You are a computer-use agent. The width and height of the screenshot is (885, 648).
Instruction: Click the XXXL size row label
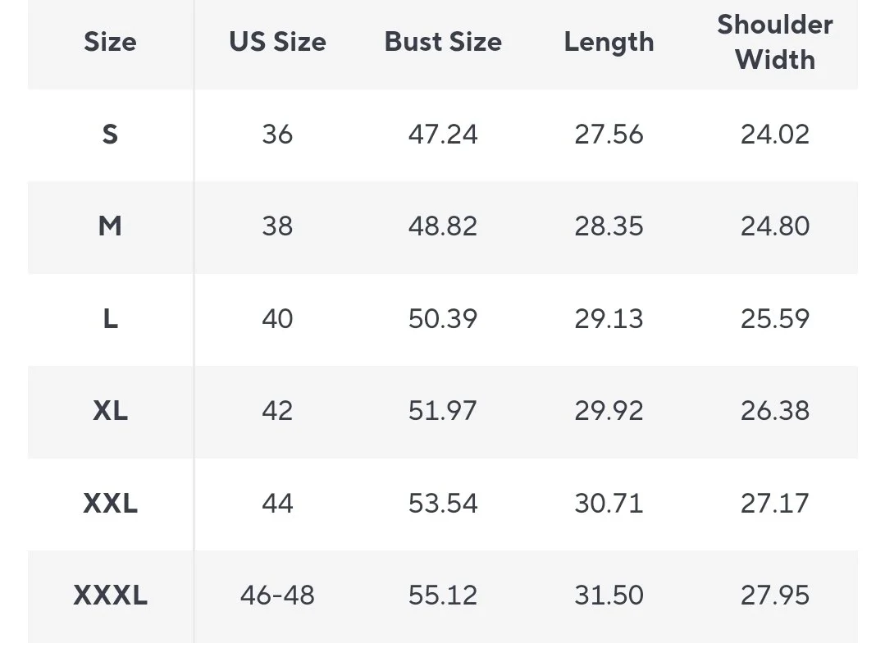coord(110,595)
